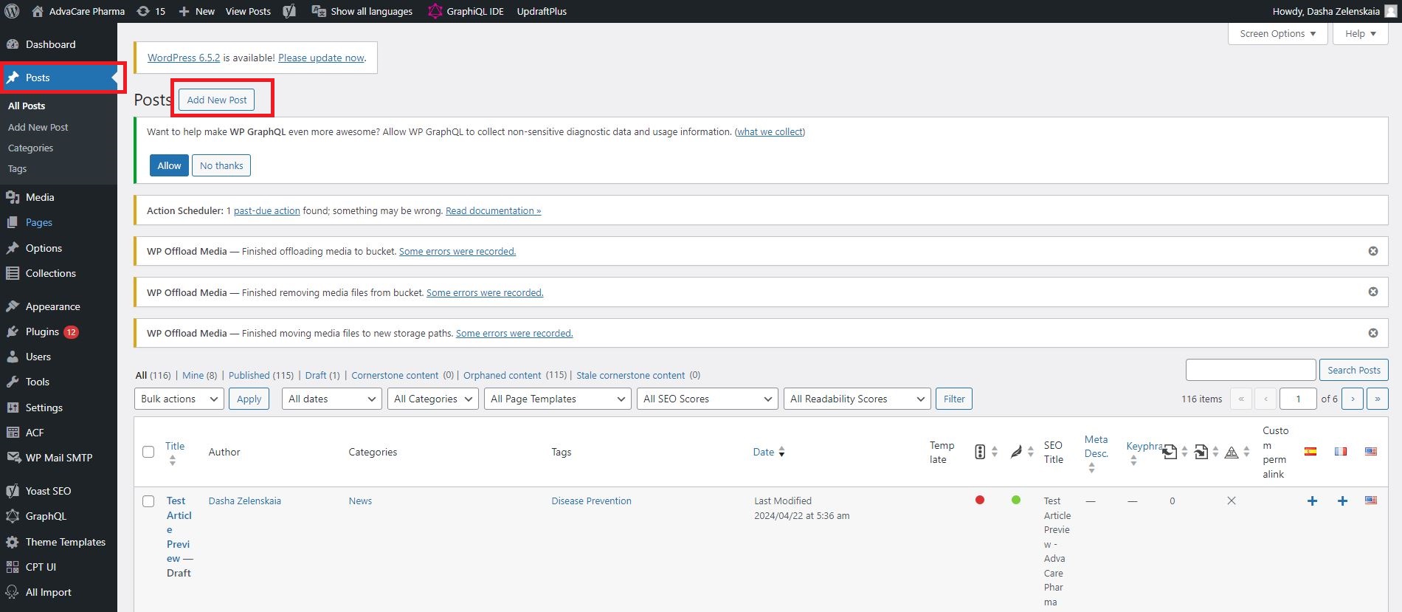
Task: Add French translation for Test Article Preview
Action: pyautogui.click(x=1342, y=501)
